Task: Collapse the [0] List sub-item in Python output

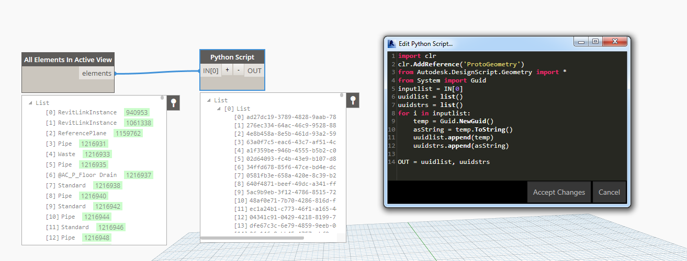Action: (219, 109)
